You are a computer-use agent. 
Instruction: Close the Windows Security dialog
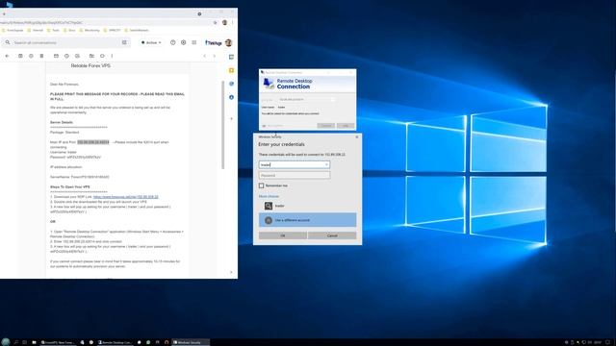pyautogui.click(x=357, y=136)
